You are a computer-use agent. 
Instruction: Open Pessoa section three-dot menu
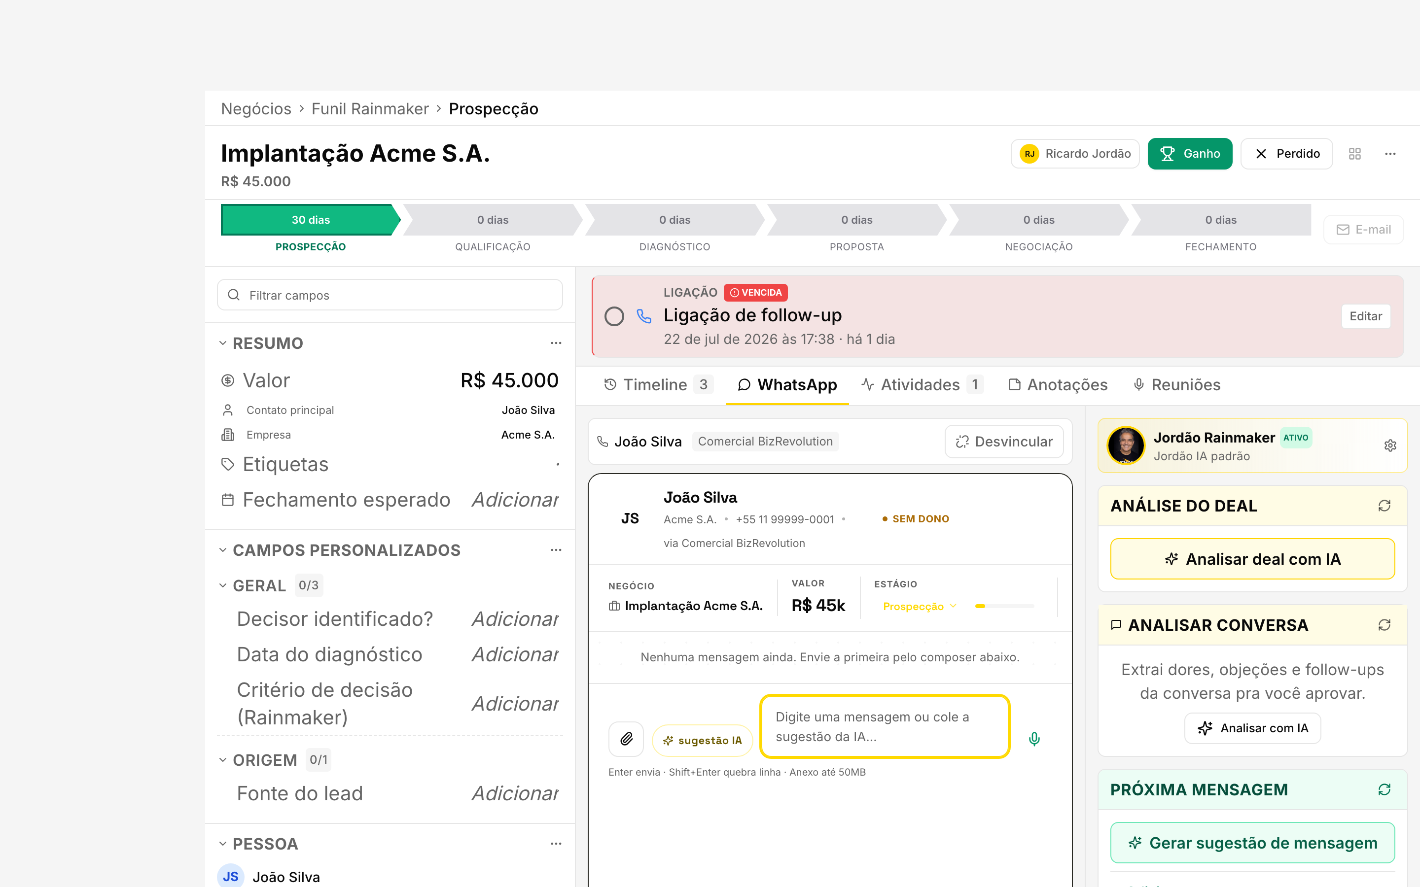pyautogui.click(x=556, y=844)
